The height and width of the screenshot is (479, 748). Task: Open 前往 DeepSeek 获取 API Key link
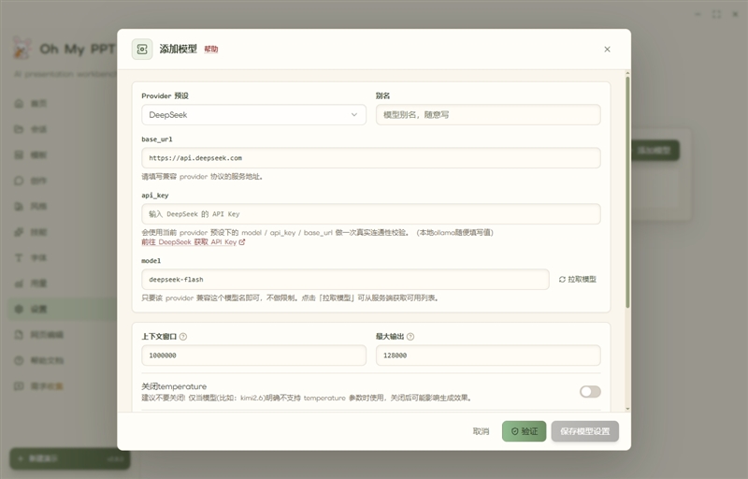pyautogui.click(x=194, y=242)
